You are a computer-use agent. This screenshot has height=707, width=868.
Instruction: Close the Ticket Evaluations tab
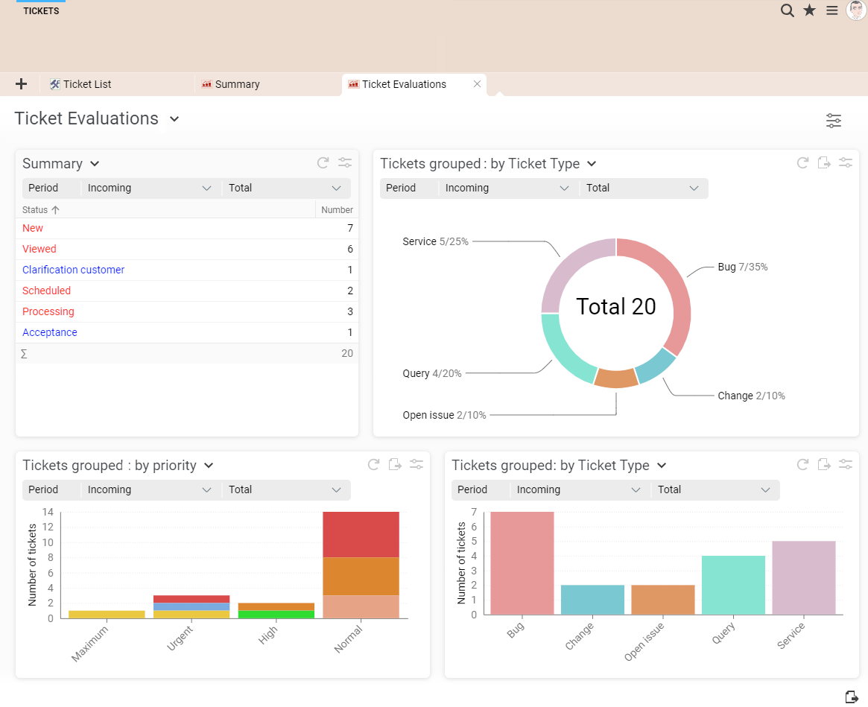coord(478,84)
